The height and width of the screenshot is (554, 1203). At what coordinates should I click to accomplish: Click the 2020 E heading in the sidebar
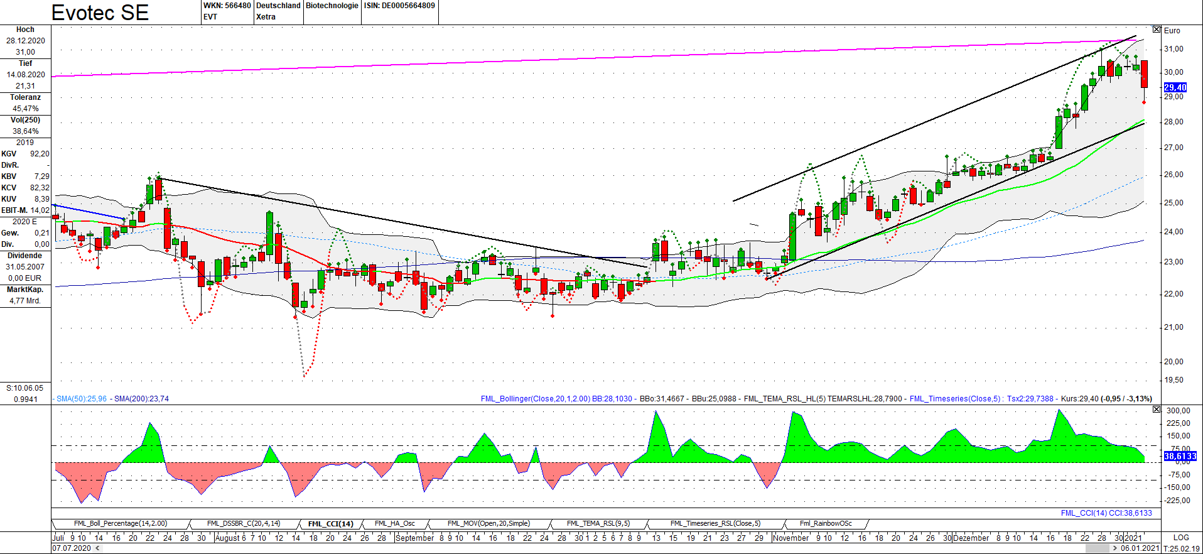(x=25, y=222)
